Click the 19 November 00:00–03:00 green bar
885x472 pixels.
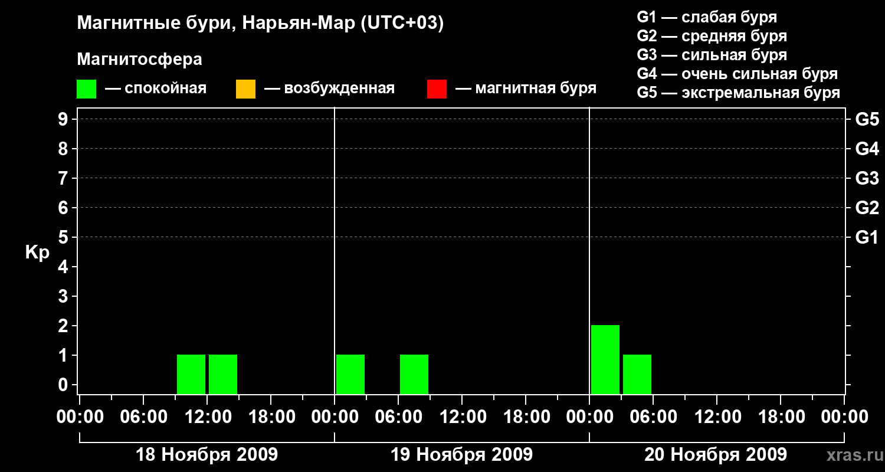tap(350, 374)
